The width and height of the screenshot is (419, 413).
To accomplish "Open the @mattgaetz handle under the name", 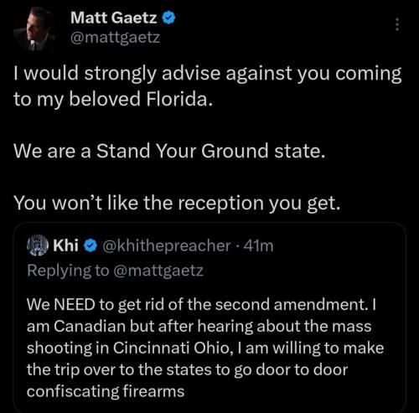I will click(x=116, y=38).
